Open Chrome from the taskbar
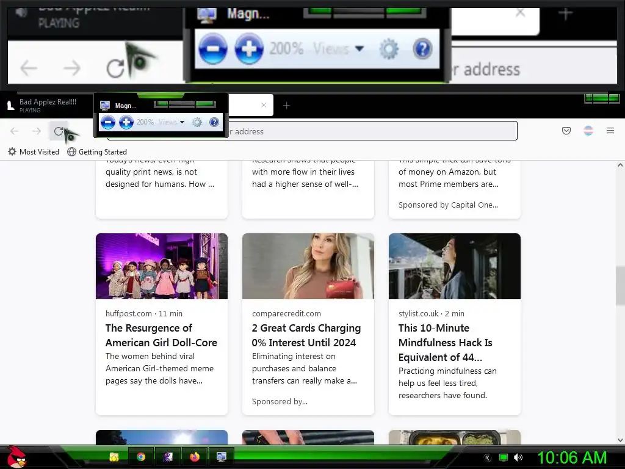This screenshot has width=625, height=469. tap(141, 457)
